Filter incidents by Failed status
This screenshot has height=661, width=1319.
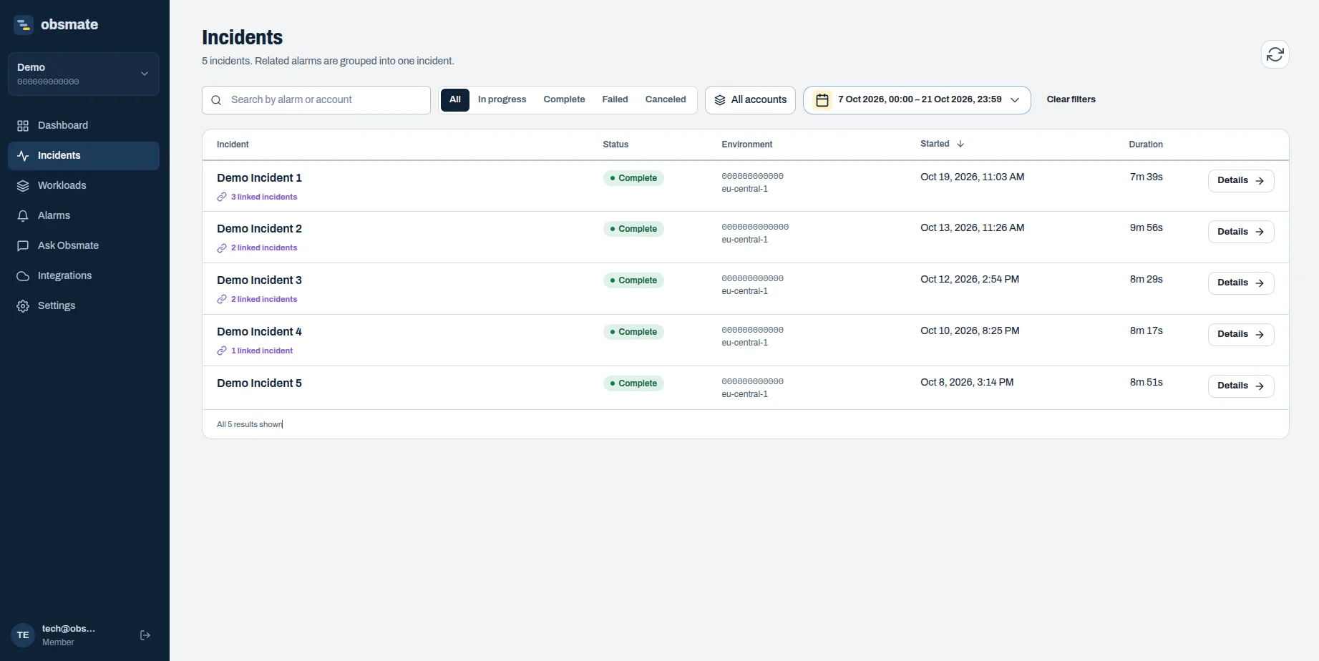click(615, 99)
